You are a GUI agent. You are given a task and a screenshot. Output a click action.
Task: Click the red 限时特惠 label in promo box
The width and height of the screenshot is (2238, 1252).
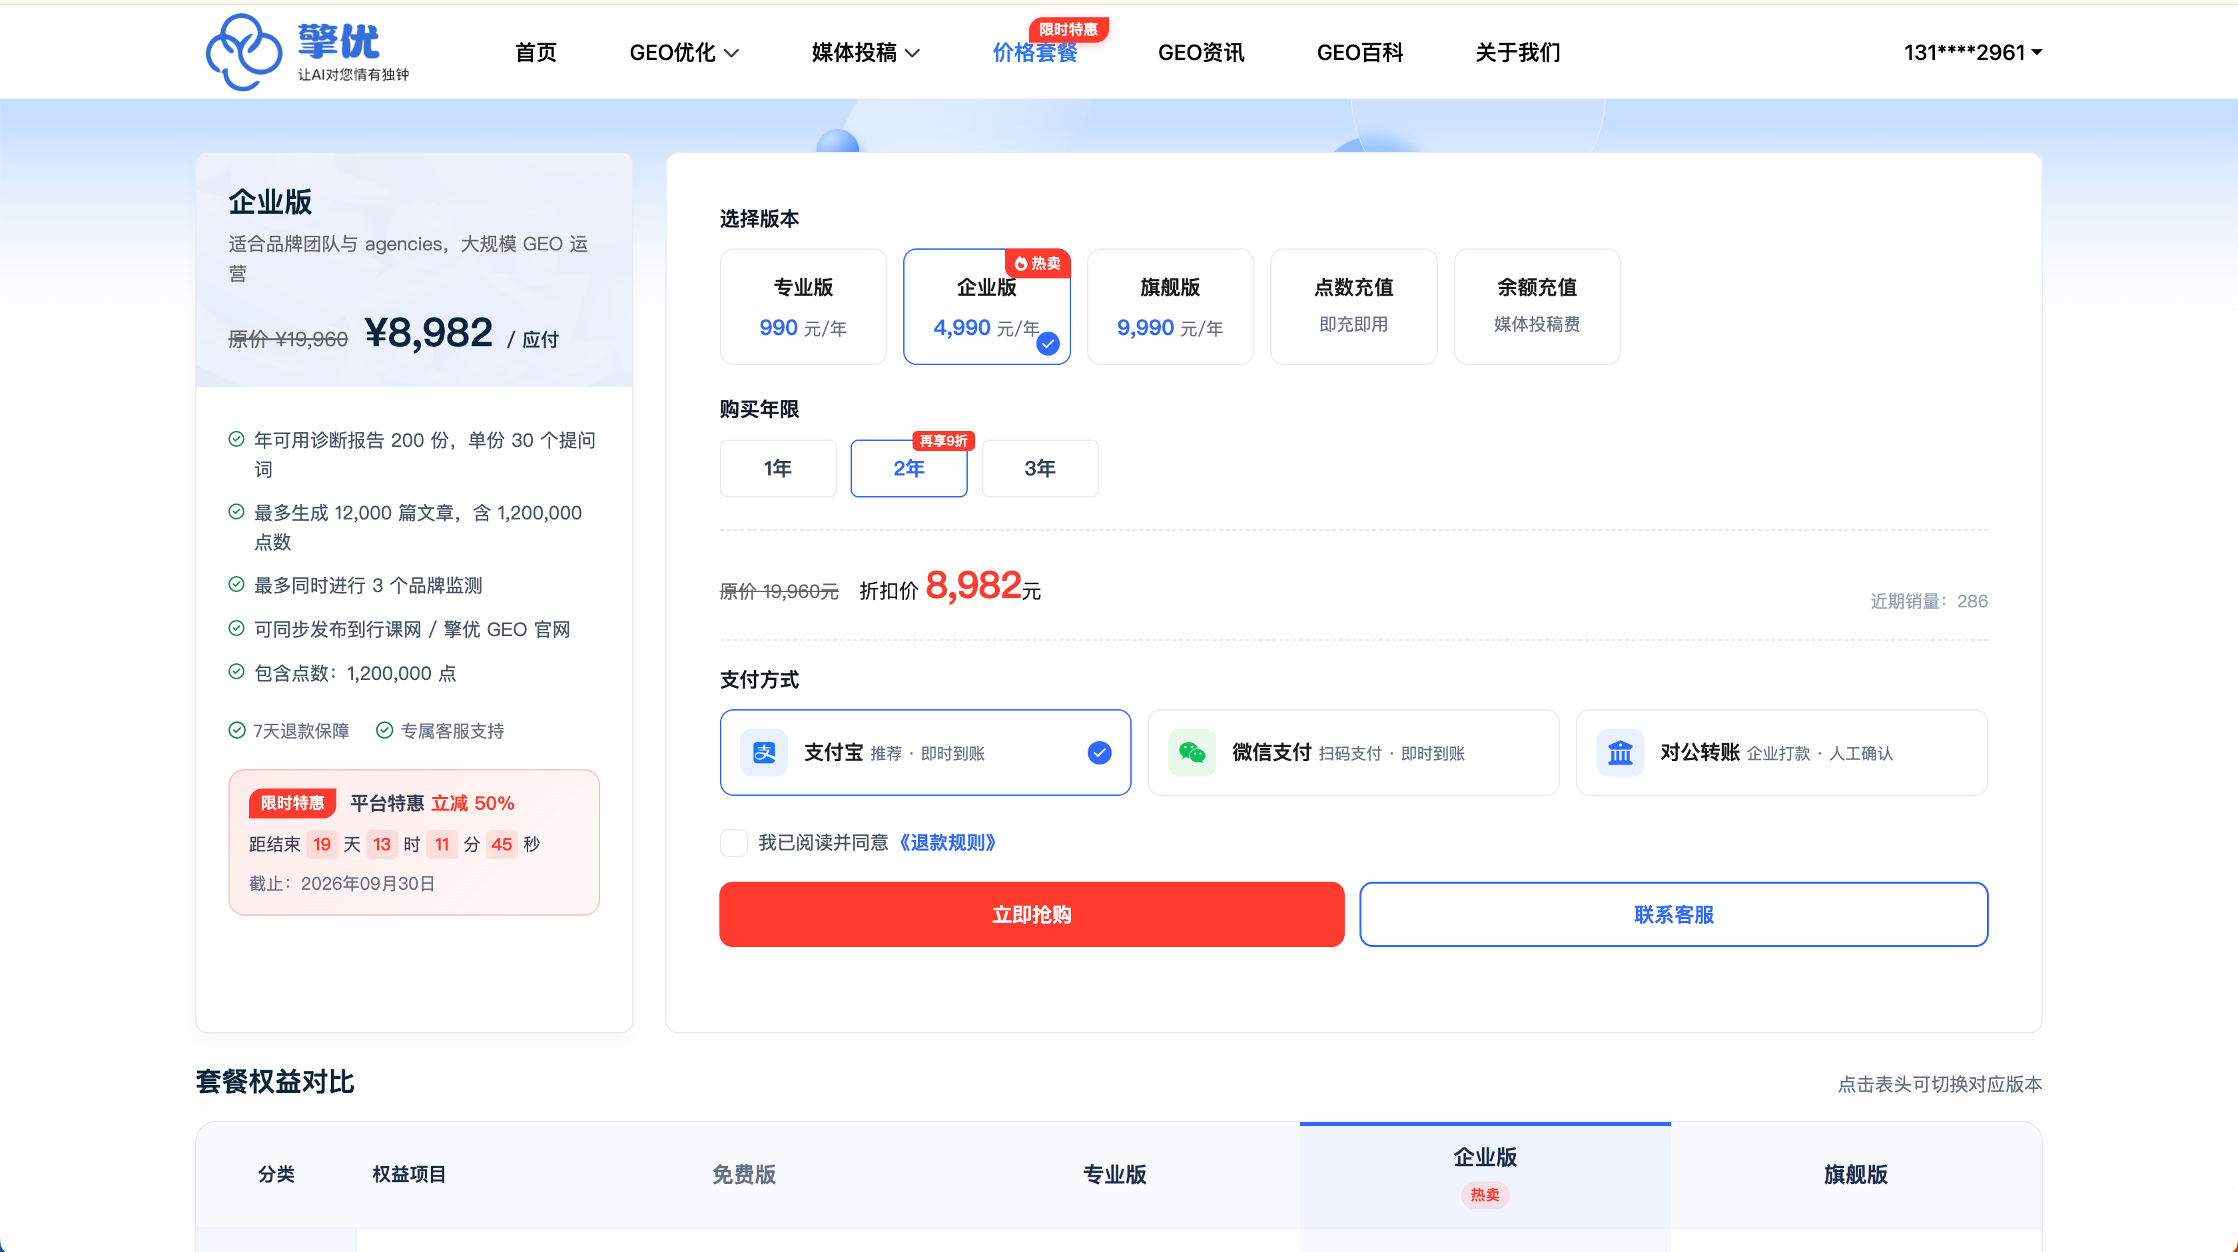(x=292, y=802)
